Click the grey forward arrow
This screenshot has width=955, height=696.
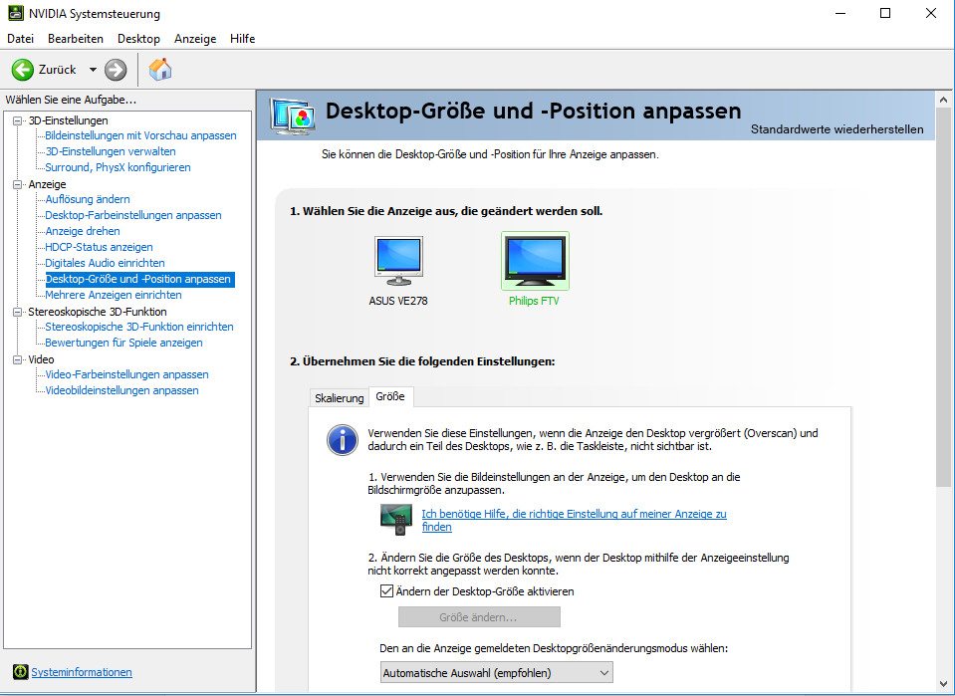coord(116,70)
